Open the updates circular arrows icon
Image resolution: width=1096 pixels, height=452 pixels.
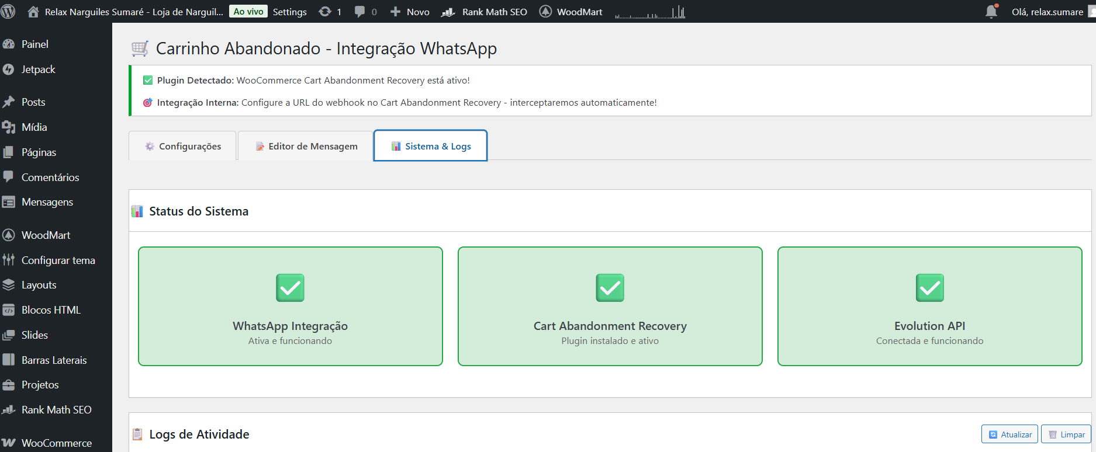point(325,12)
